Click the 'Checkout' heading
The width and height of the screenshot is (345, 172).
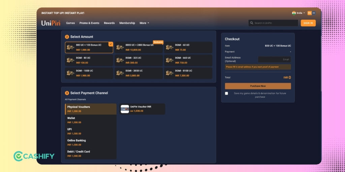tap(232, 39)
